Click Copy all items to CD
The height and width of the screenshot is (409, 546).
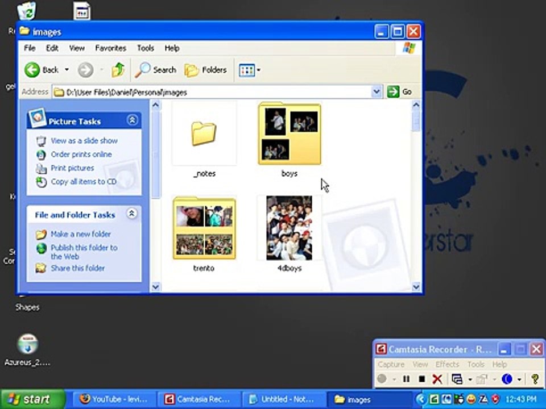[84, 182]
